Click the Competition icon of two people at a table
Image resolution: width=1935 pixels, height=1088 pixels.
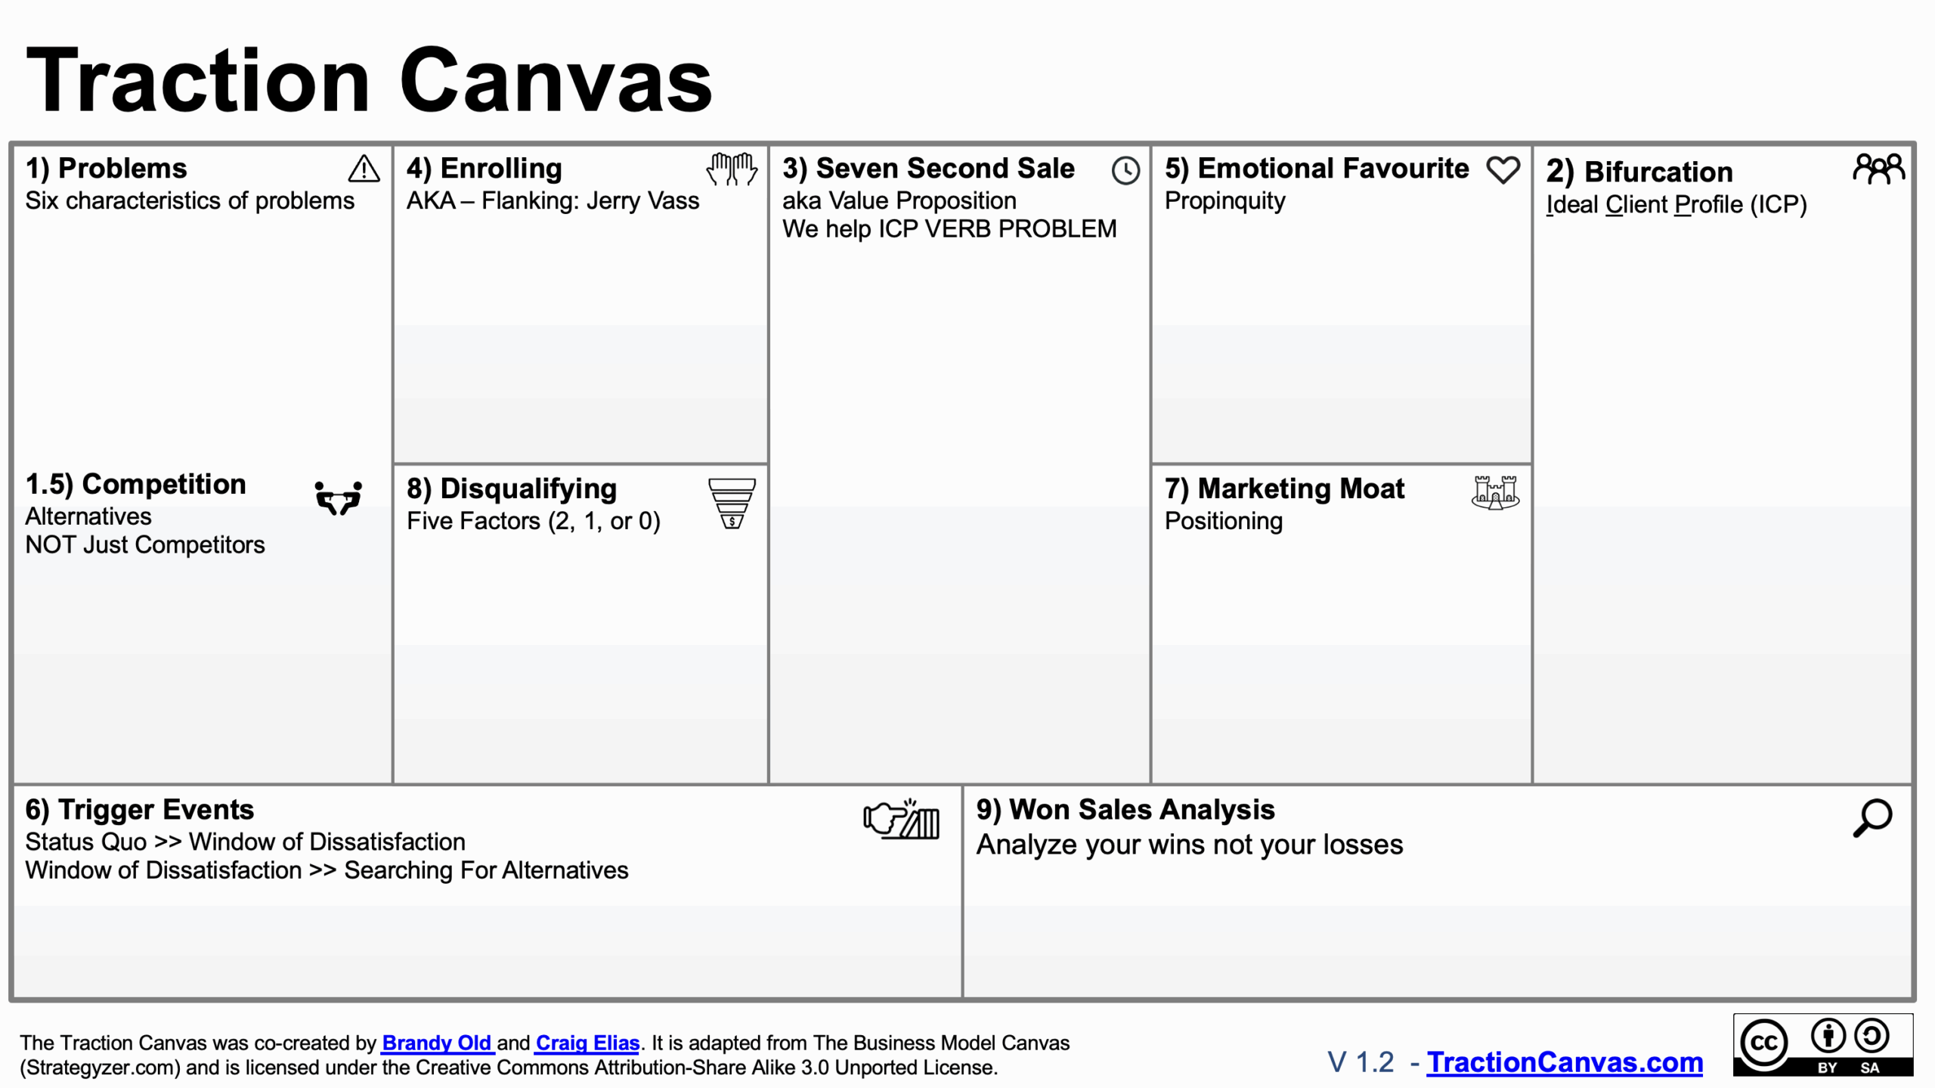(339, 498)
